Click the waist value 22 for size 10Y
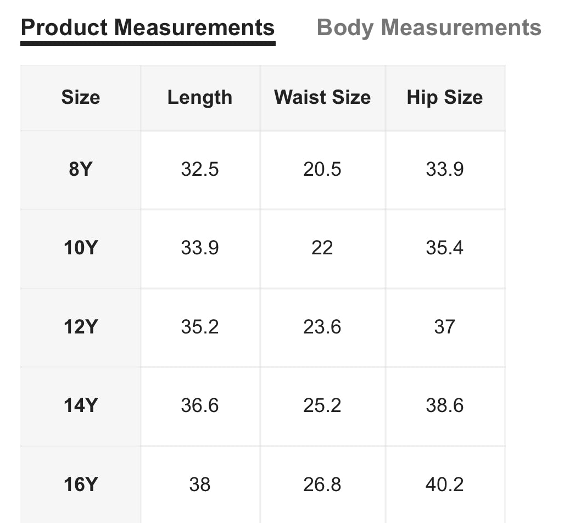Screen dimensions: 564x523 coord(322,248)
